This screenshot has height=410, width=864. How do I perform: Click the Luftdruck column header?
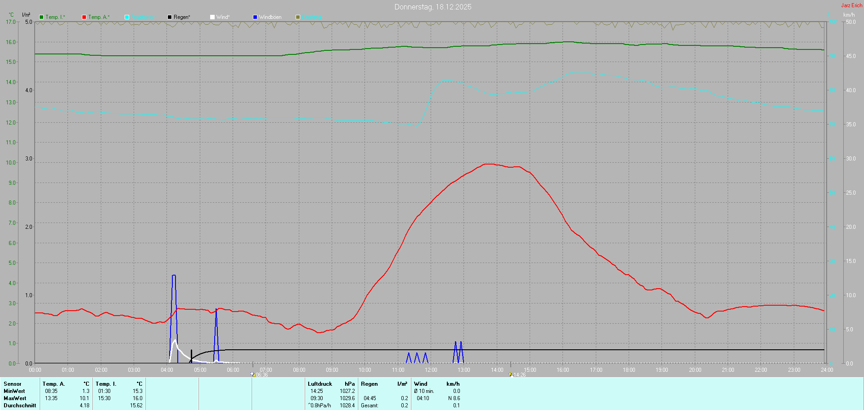(x=320, y=384)
